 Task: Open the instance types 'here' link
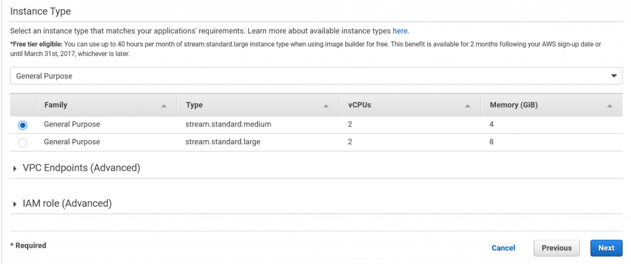click(400, 30)
